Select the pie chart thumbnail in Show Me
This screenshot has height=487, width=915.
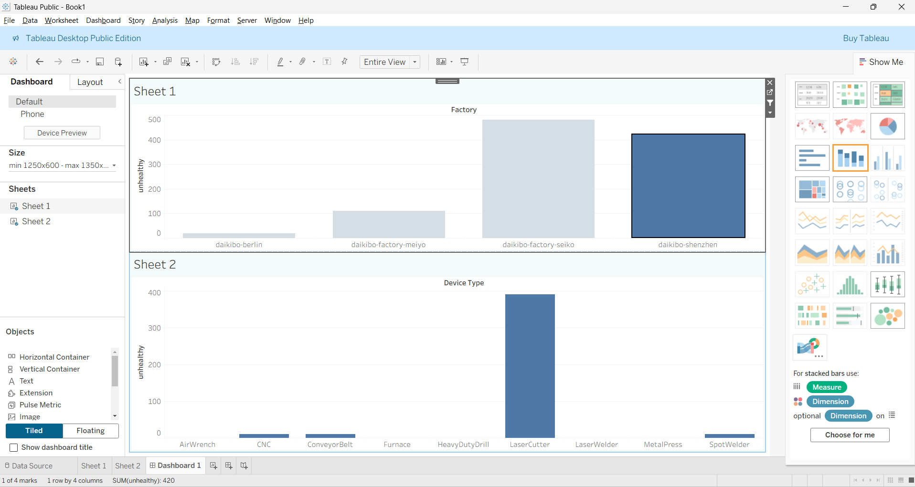pos(888,126)
